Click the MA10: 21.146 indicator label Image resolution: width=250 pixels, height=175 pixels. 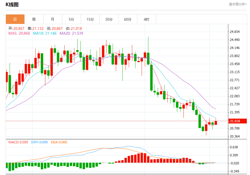click(x=45, y=33)
